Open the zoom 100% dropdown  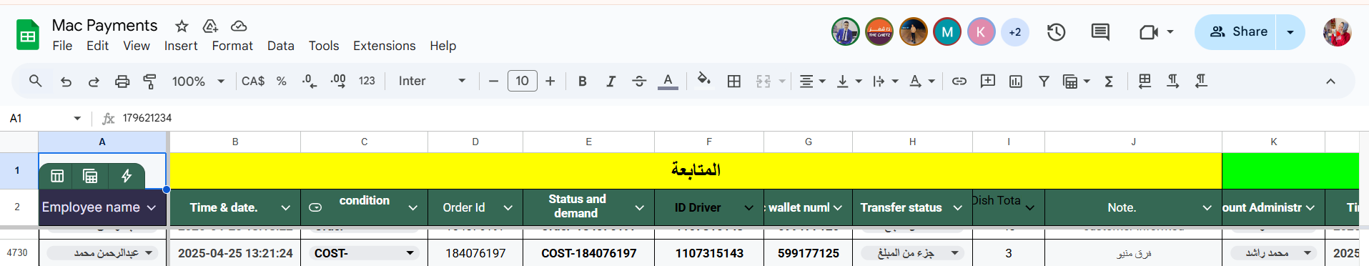point(198,82)
